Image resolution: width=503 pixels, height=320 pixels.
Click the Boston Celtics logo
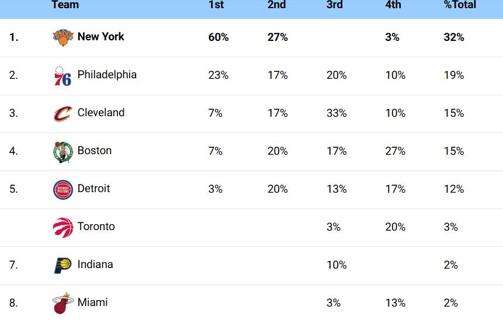[x=63, y=152]
